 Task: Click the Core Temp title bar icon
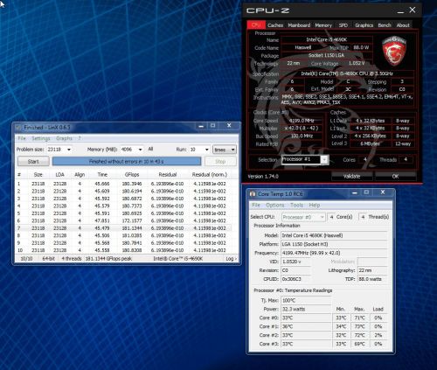tap(253, 194)
